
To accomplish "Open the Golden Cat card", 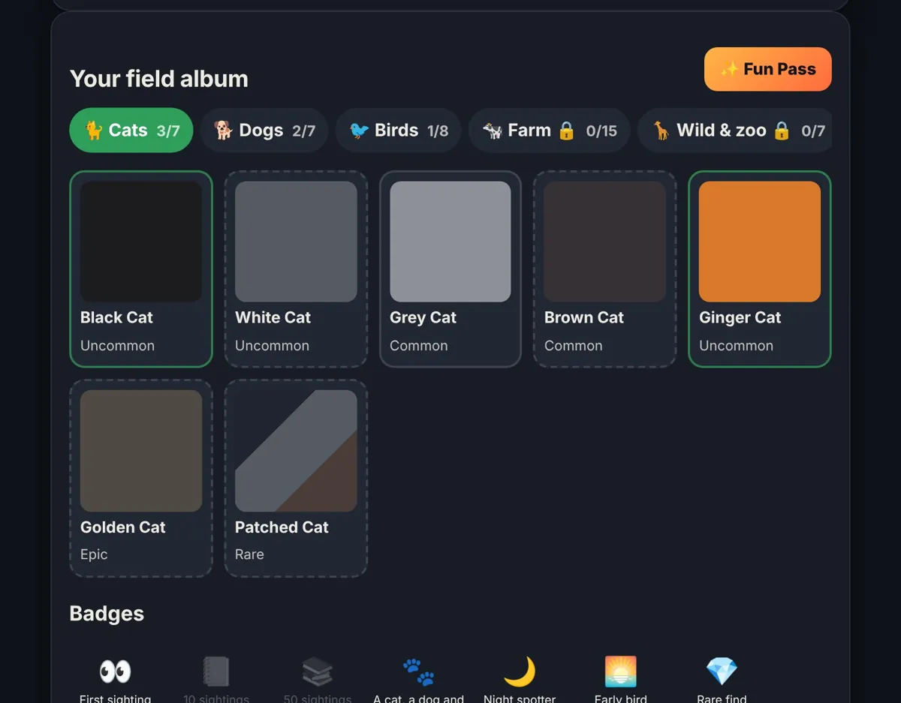I will (141, 478).
